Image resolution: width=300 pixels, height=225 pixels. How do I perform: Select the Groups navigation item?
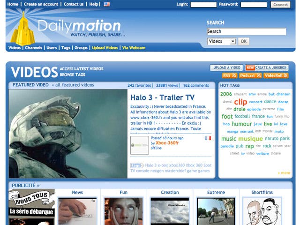(81, 48)
